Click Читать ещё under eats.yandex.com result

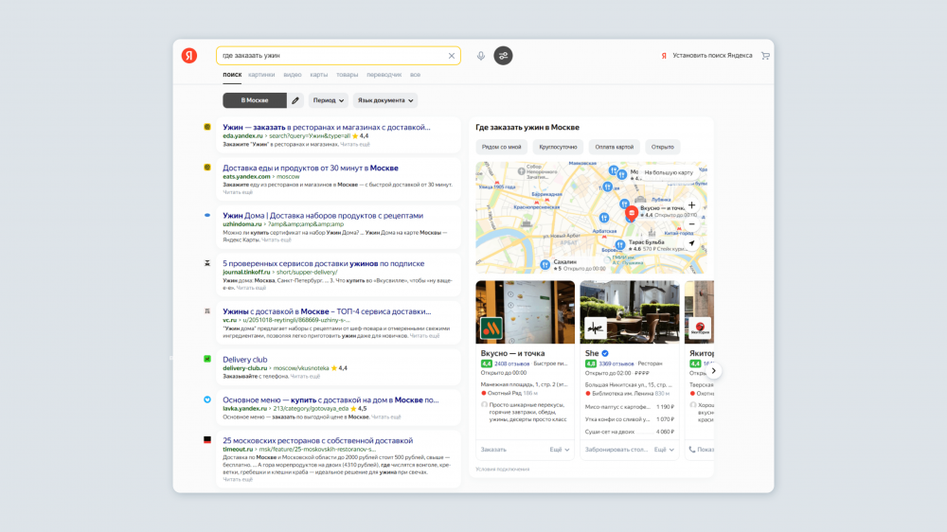[238, 192]
